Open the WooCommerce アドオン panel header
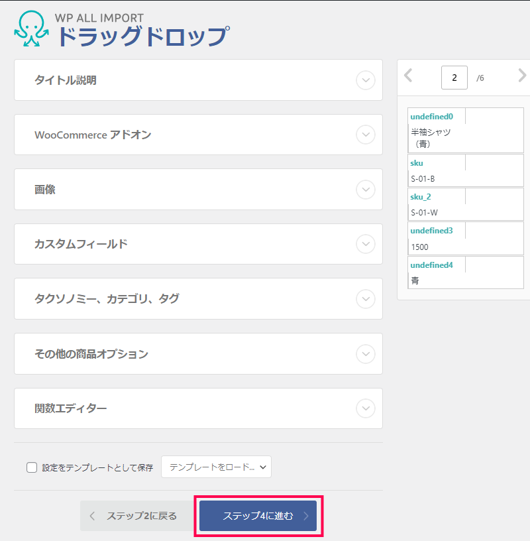The height and width of the screenshot is (541, 530). 198,135
